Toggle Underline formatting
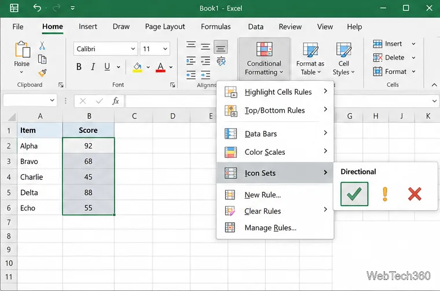This screenshot has width=440, height=291. 107,67
